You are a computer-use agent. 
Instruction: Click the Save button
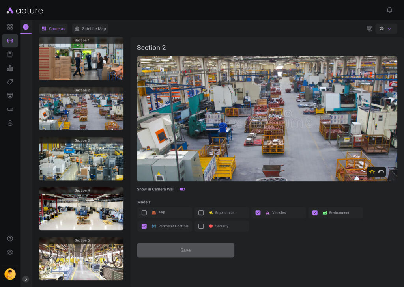pyautogui.click(x=185, y=250)
